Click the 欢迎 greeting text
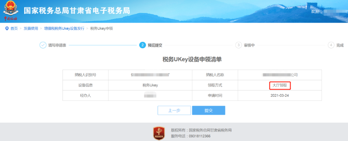This screenshot has height=141, width=348. click(316, 12)
